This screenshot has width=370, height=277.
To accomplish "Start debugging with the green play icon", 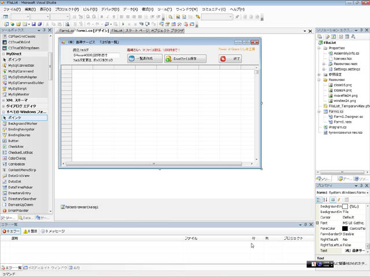I will 123,24.
